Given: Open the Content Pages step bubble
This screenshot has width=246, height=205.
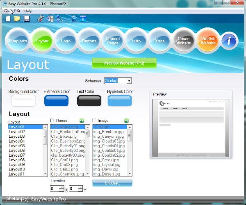Looking at the screenshot, I should (x=113, y=41).
